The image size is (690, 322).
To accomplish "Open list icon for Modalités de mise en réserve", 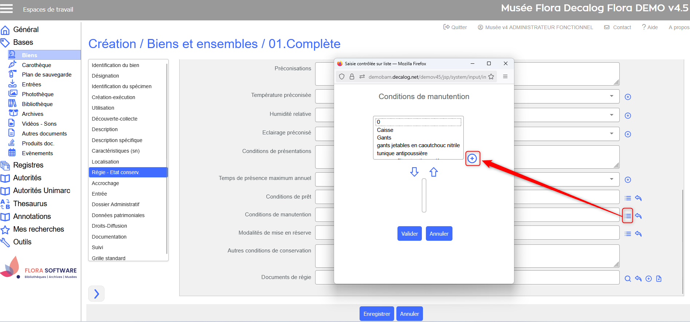I will click(628, 234).
